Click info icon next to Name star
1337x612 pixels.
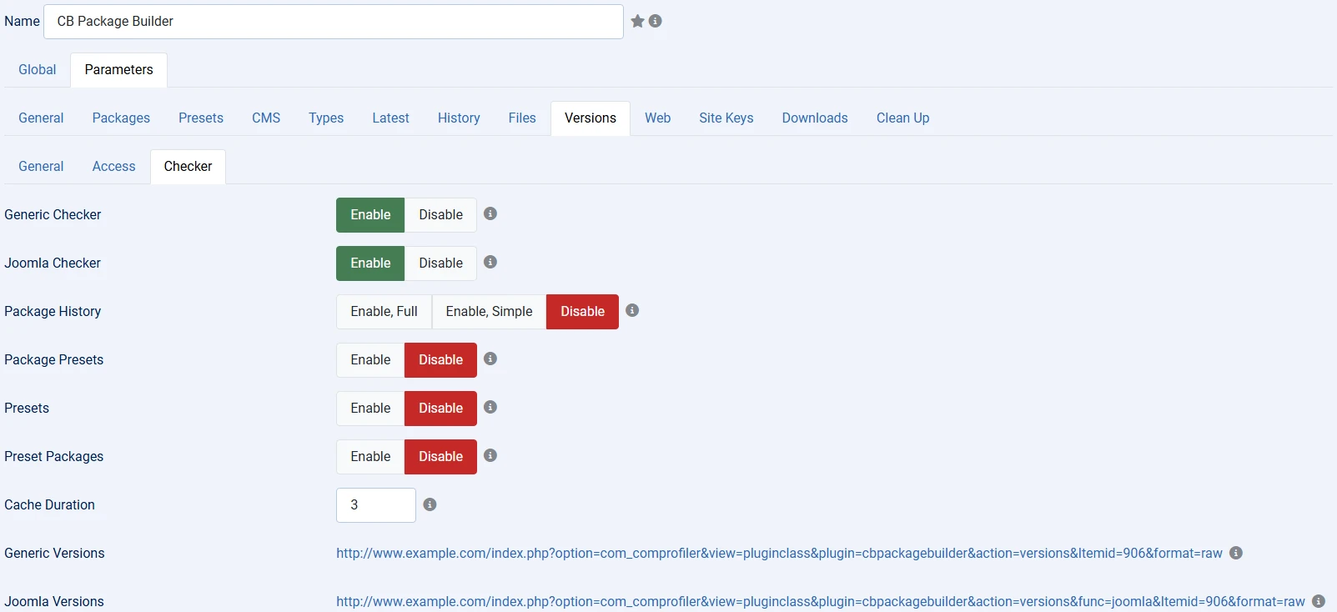656,21
